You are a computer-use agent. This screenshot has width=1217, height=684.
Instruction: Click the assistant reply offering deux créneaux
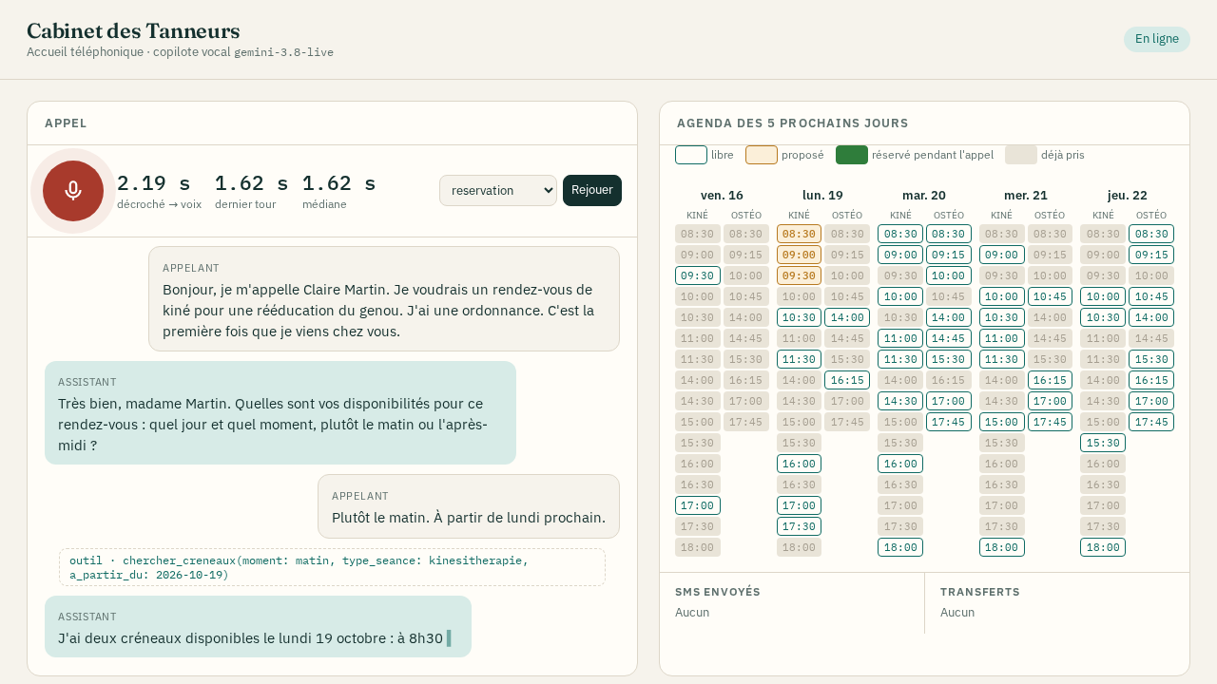click(x=258, y=627)
